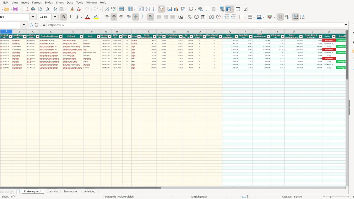Clone formatting with the paintbrush icon
The width and height of the screenshot is (354, 199).
[72, 9]
